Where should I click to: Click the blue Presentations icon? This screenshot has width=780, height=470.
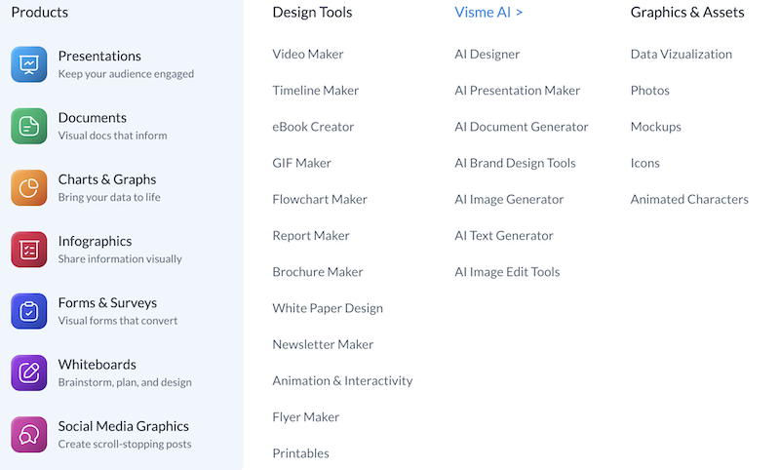point(29,64)
